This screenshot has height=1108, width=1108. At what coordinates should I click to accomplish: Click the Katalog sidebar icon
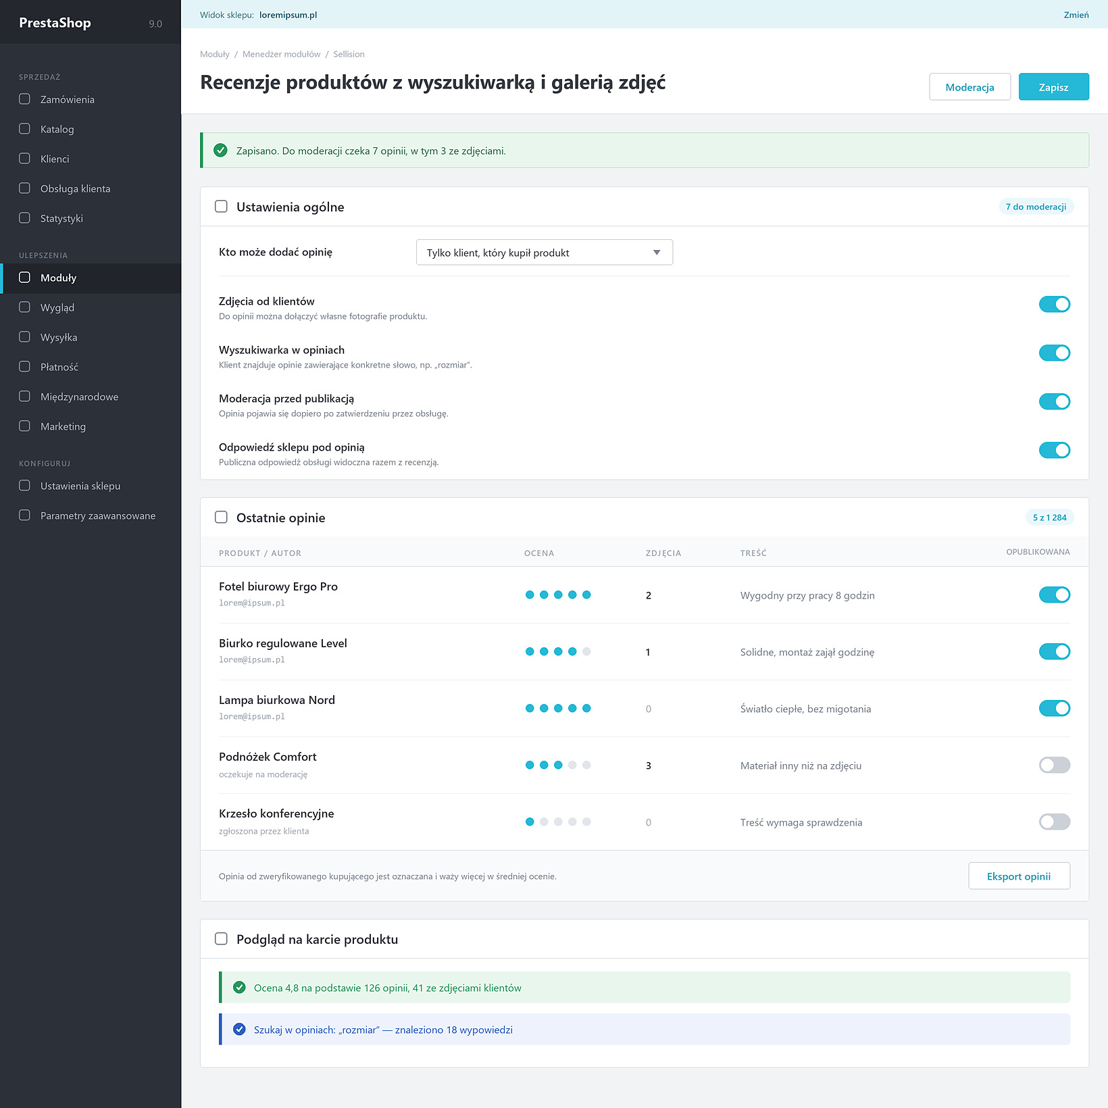(x=24, y=129)
